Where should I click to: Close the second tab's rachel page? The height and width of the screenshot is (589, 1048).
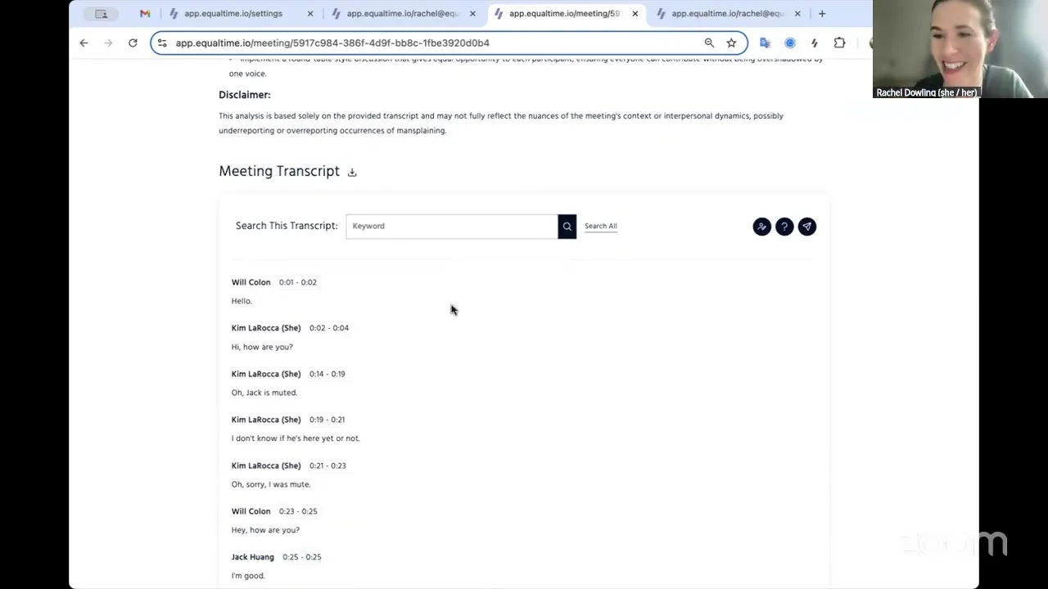coord(472,13)
